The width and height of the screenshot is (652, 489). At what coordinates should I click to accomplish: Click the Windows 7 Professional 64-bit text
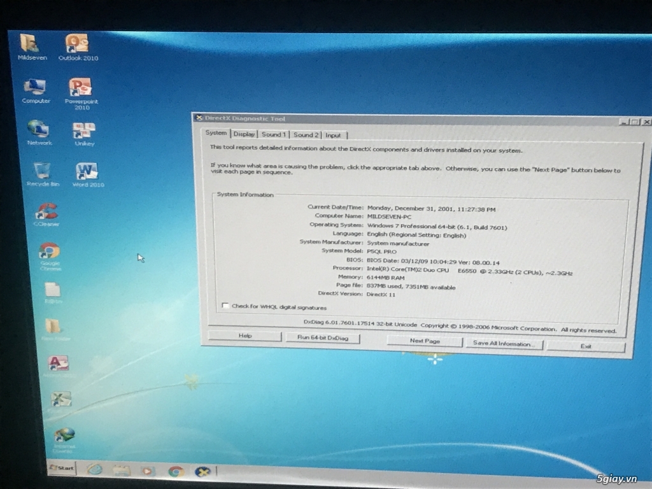point(437,227)
